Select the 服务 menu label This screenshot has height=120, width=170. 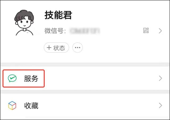tap(31, 79)
